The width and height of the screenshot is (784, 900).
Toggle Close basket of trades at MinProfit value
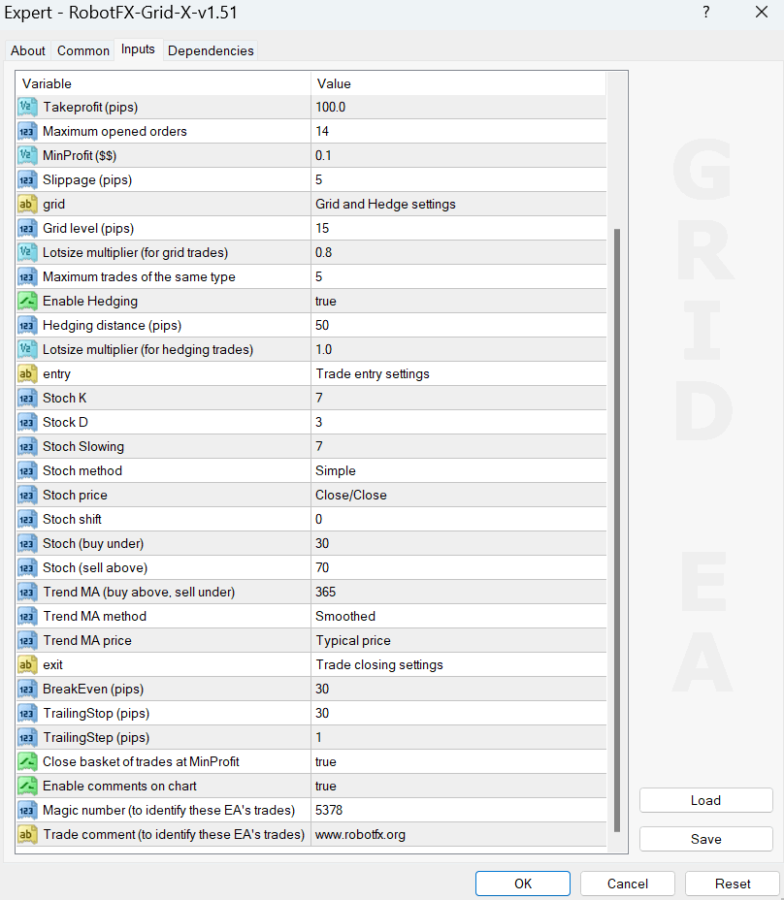click(458, 761)
